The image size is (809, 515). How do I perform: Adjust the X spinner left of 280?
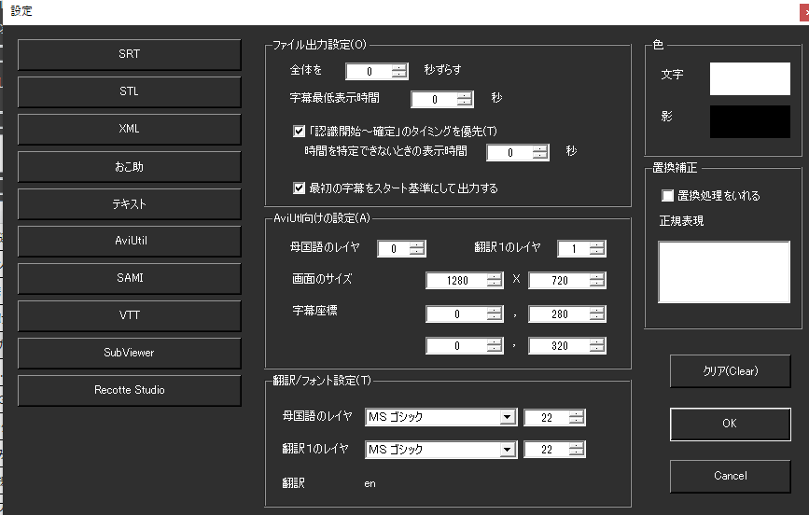click(495, 313)
